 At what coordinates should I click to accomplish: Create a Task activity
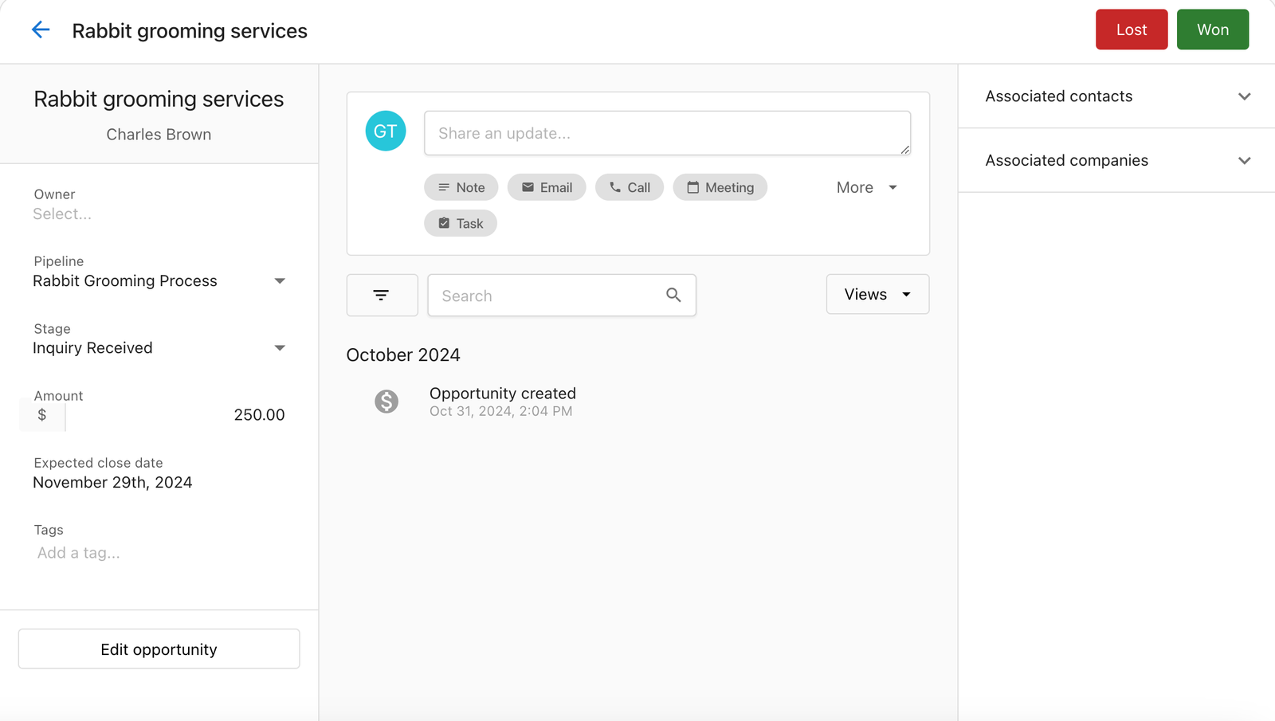[x=460, y=224]
